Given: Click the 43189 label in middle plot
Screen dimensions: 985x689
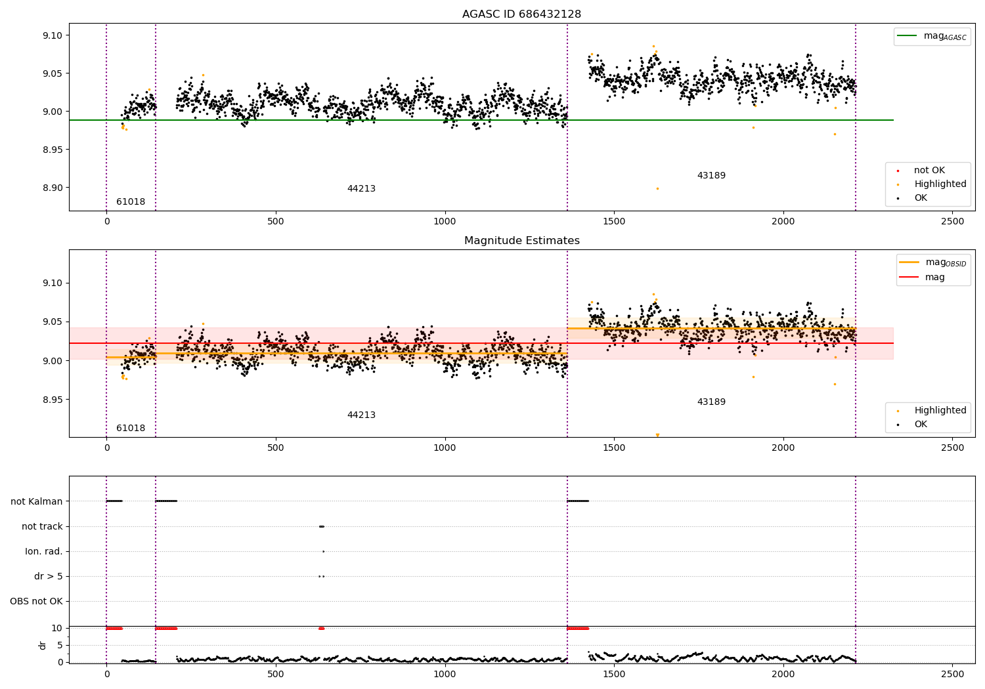Looking at the screenshot, I should tap(711, 402).
